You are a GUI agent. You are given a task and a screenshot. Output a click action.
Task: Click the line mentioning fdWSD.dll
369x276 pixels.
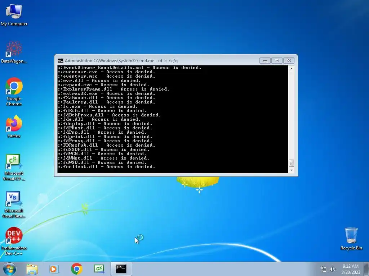click(102, 162)
